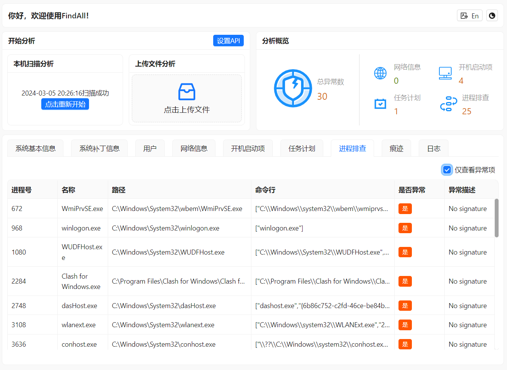The width and height of the screenshot is (507, 370).
Task: Switch to the 日志 tab
Action: click(434, 148)
